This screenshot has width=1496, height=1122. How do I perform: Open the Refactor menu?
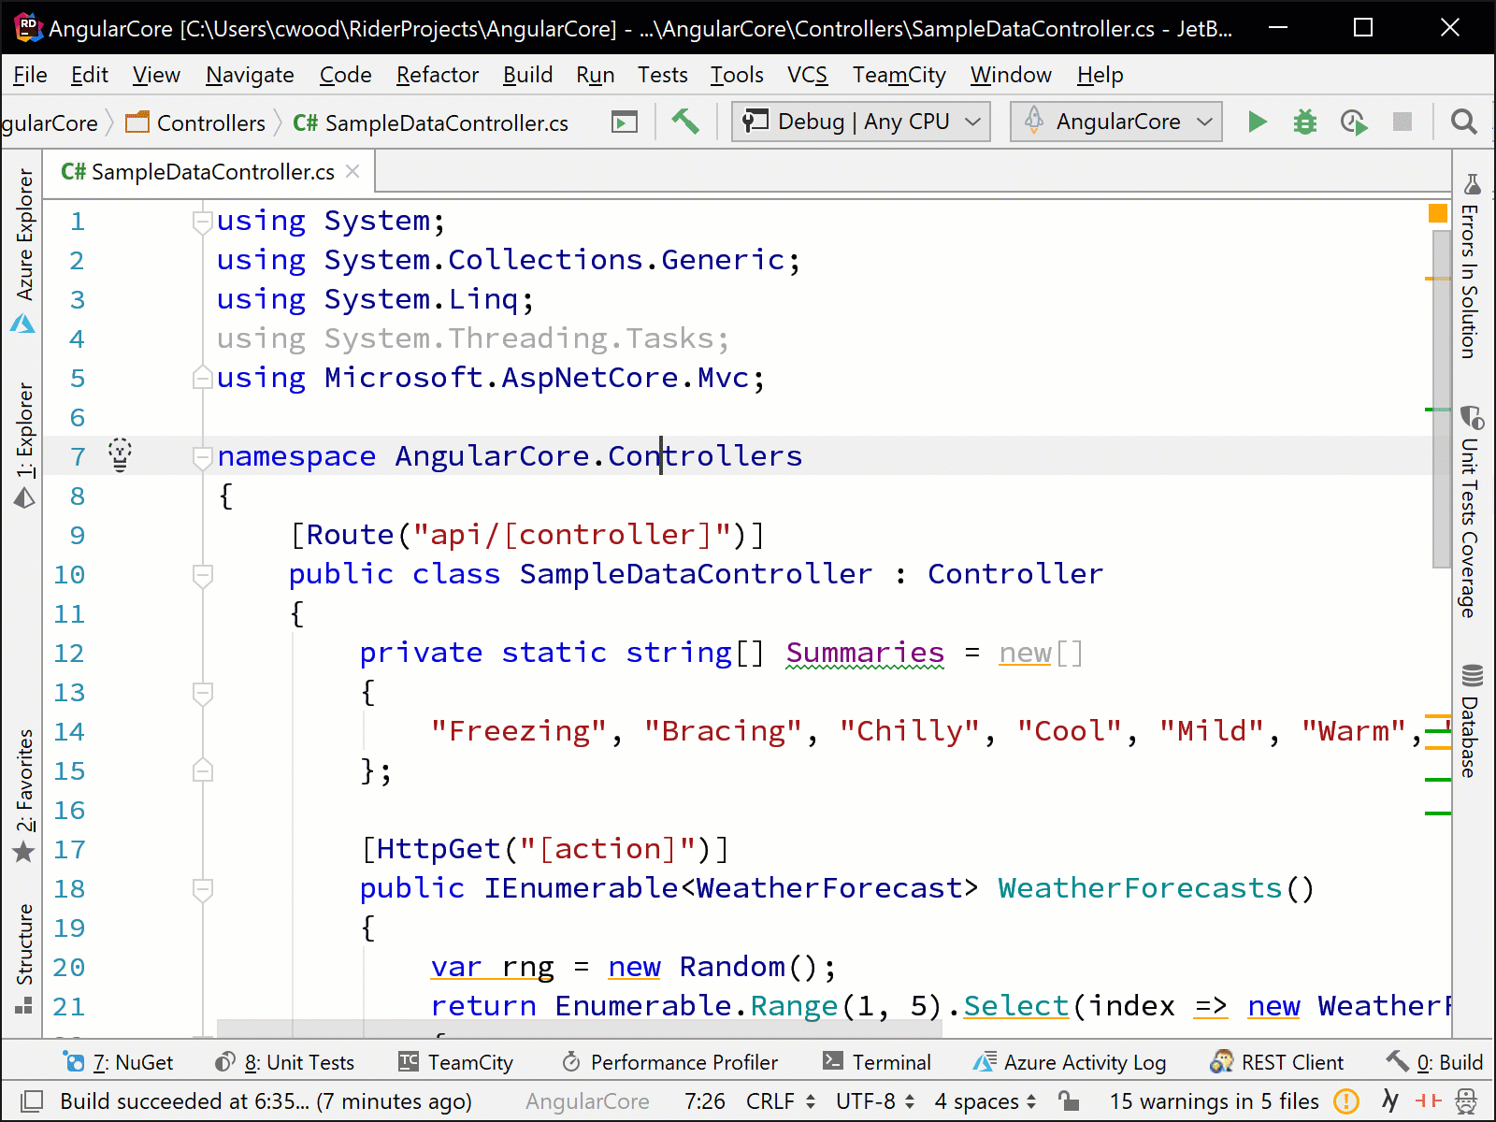click(x=437, y=75)
